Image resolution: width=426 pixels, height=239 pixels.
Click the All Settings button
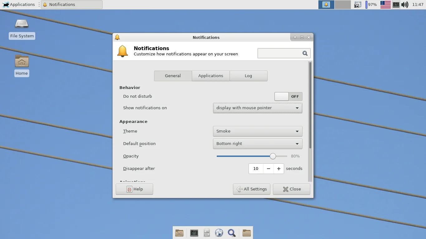(252, 189)
